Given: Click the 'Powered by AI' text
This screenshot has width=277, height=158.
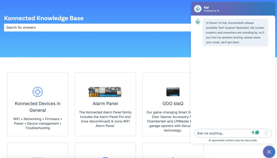Looking at the screenshot, I should pyautogui.click(x=211, y=11).
